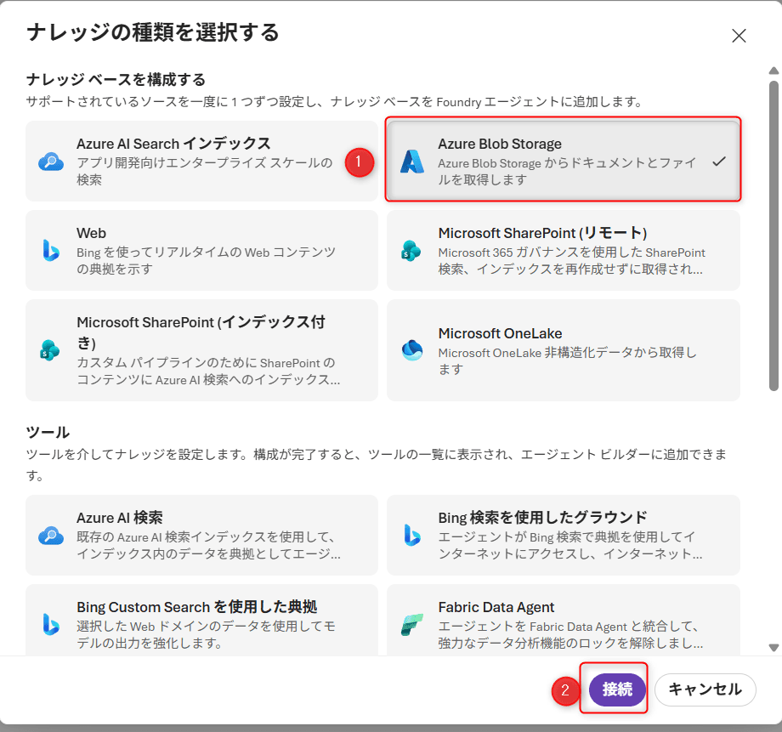
Task: Click scrollbar up arrow
Action: coord(773,71)
